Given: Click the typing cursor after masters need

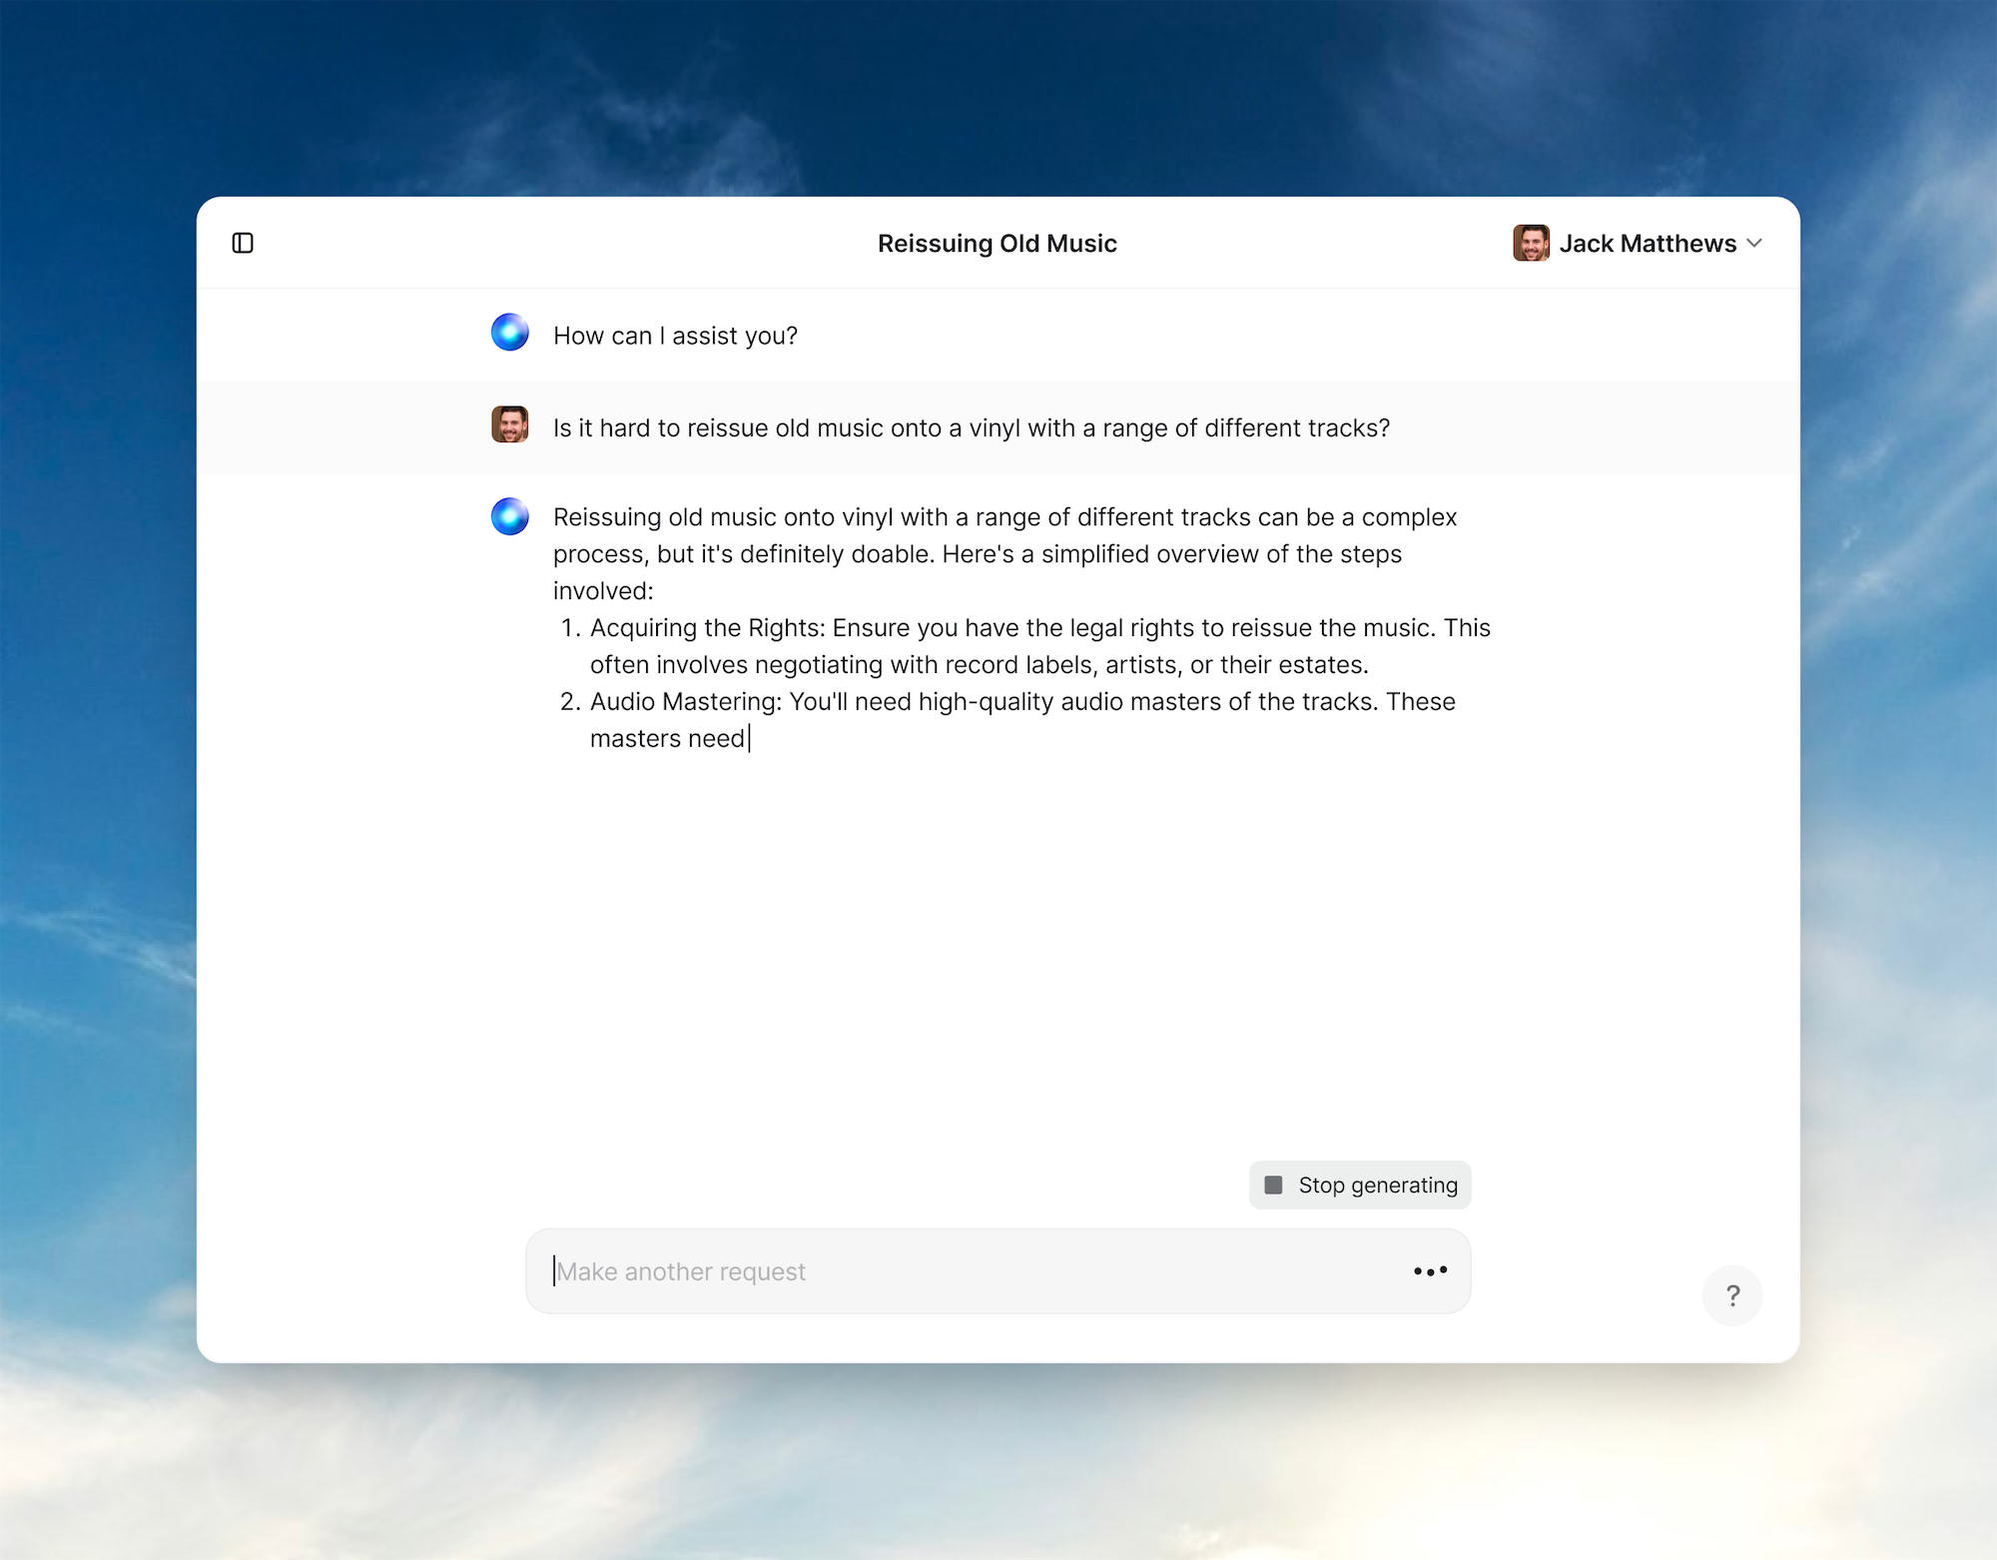Looking at the screenshot, I should (749, 739).
